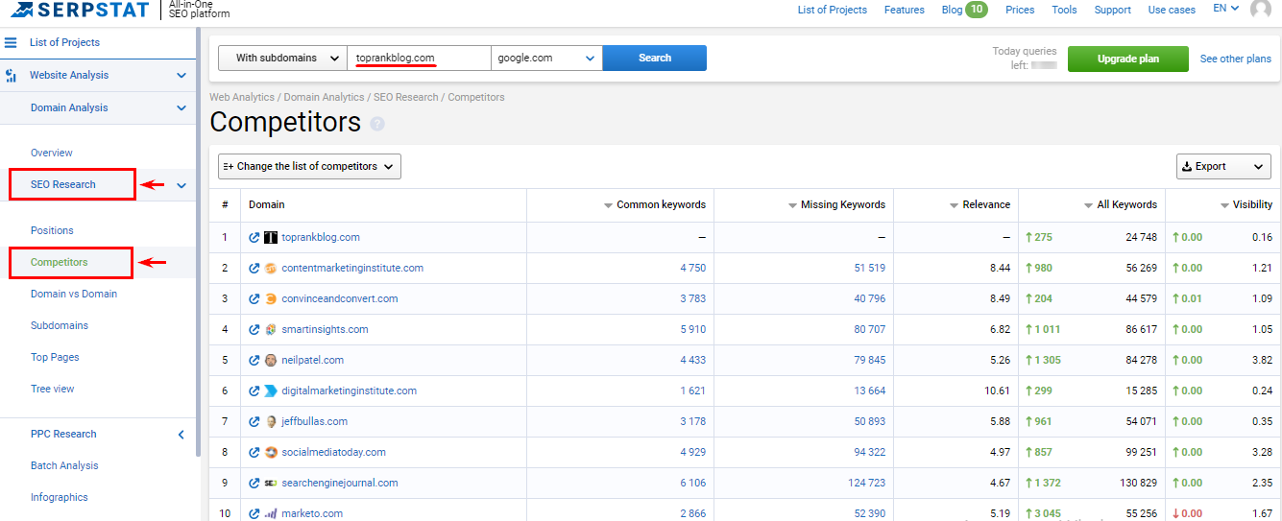Click the help question mark next to Competitors

[377, 124]
